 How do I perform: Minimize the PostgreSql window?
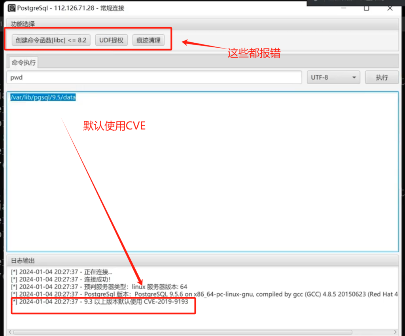coord(344,8)
